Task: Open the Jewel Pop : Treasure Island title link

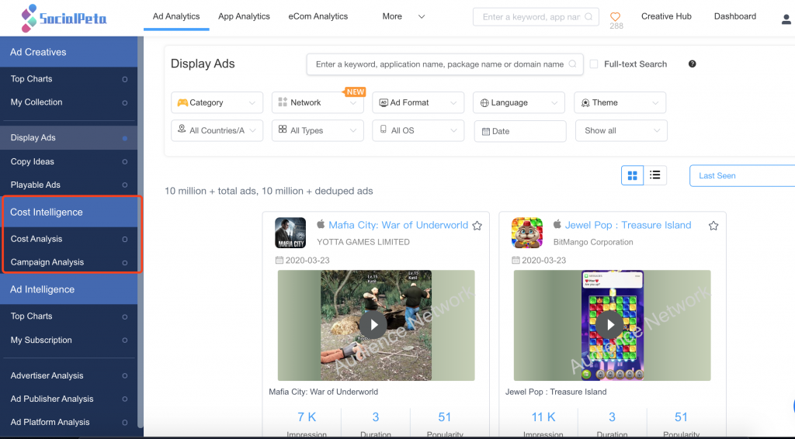Action: click(x=627, y=226)
